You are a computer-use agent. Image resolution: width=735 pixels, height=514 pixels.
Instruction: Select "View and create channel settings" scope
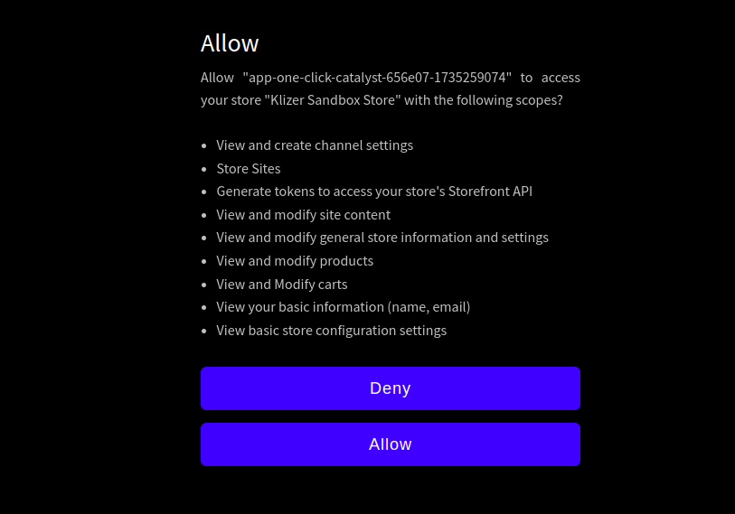[315, 145]
